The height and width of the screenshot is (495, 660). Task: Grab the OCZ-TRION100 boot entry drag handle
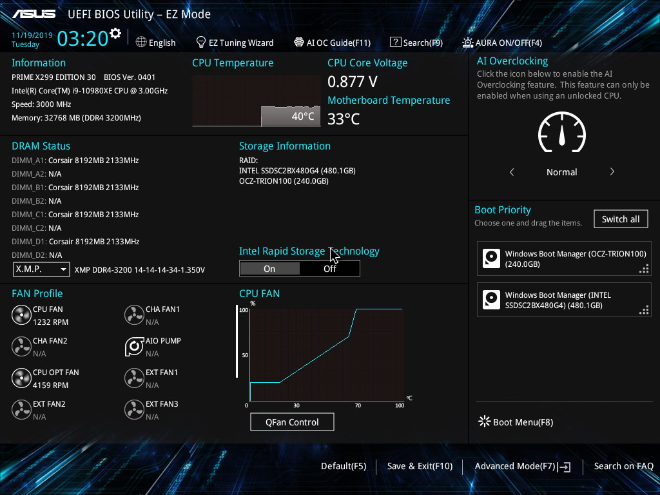(644, 269)
